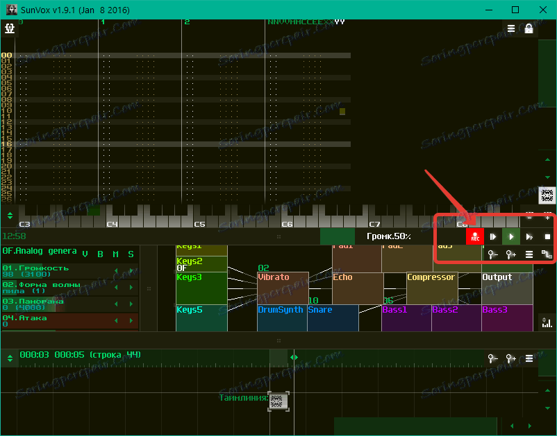The width and height of the screenshot is (557, 436).
Task: Increase Атака with the right arrow
Action: coord(131,320)
